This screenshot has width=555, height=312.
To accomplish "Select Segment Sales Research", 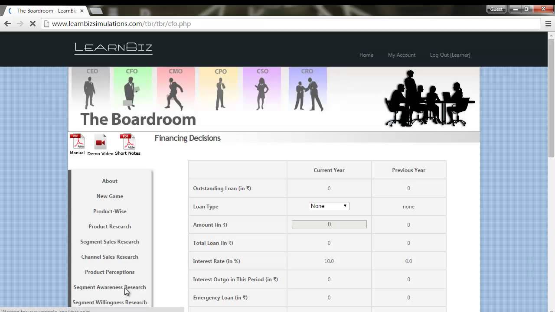I will click(x=110, y=242).
